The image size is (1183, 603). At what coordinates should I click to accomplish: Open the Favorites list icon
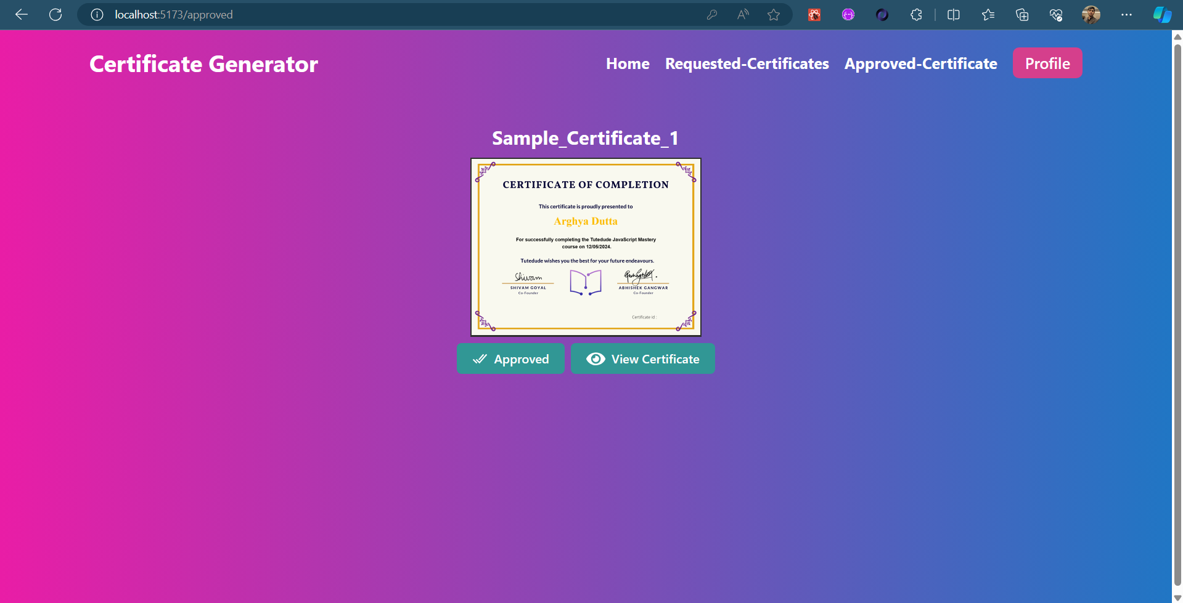pyautogui.click(x=988, y=15)
